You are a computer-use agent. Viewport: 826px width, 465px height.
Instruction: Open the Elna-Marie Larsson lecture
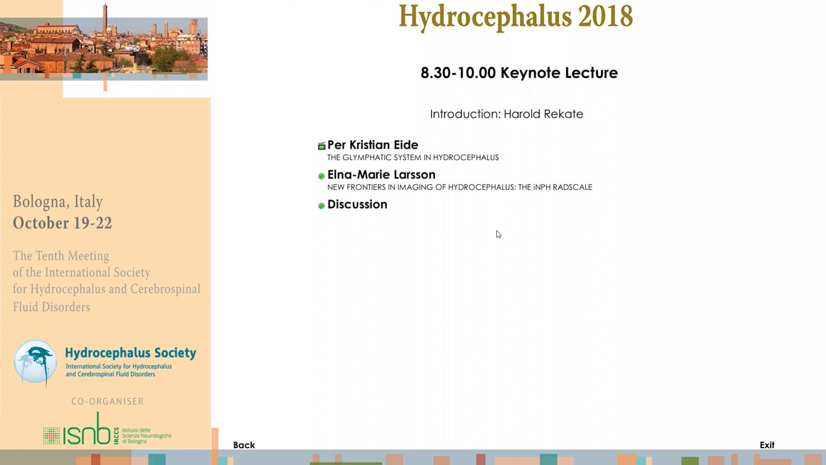pos(381,174)
